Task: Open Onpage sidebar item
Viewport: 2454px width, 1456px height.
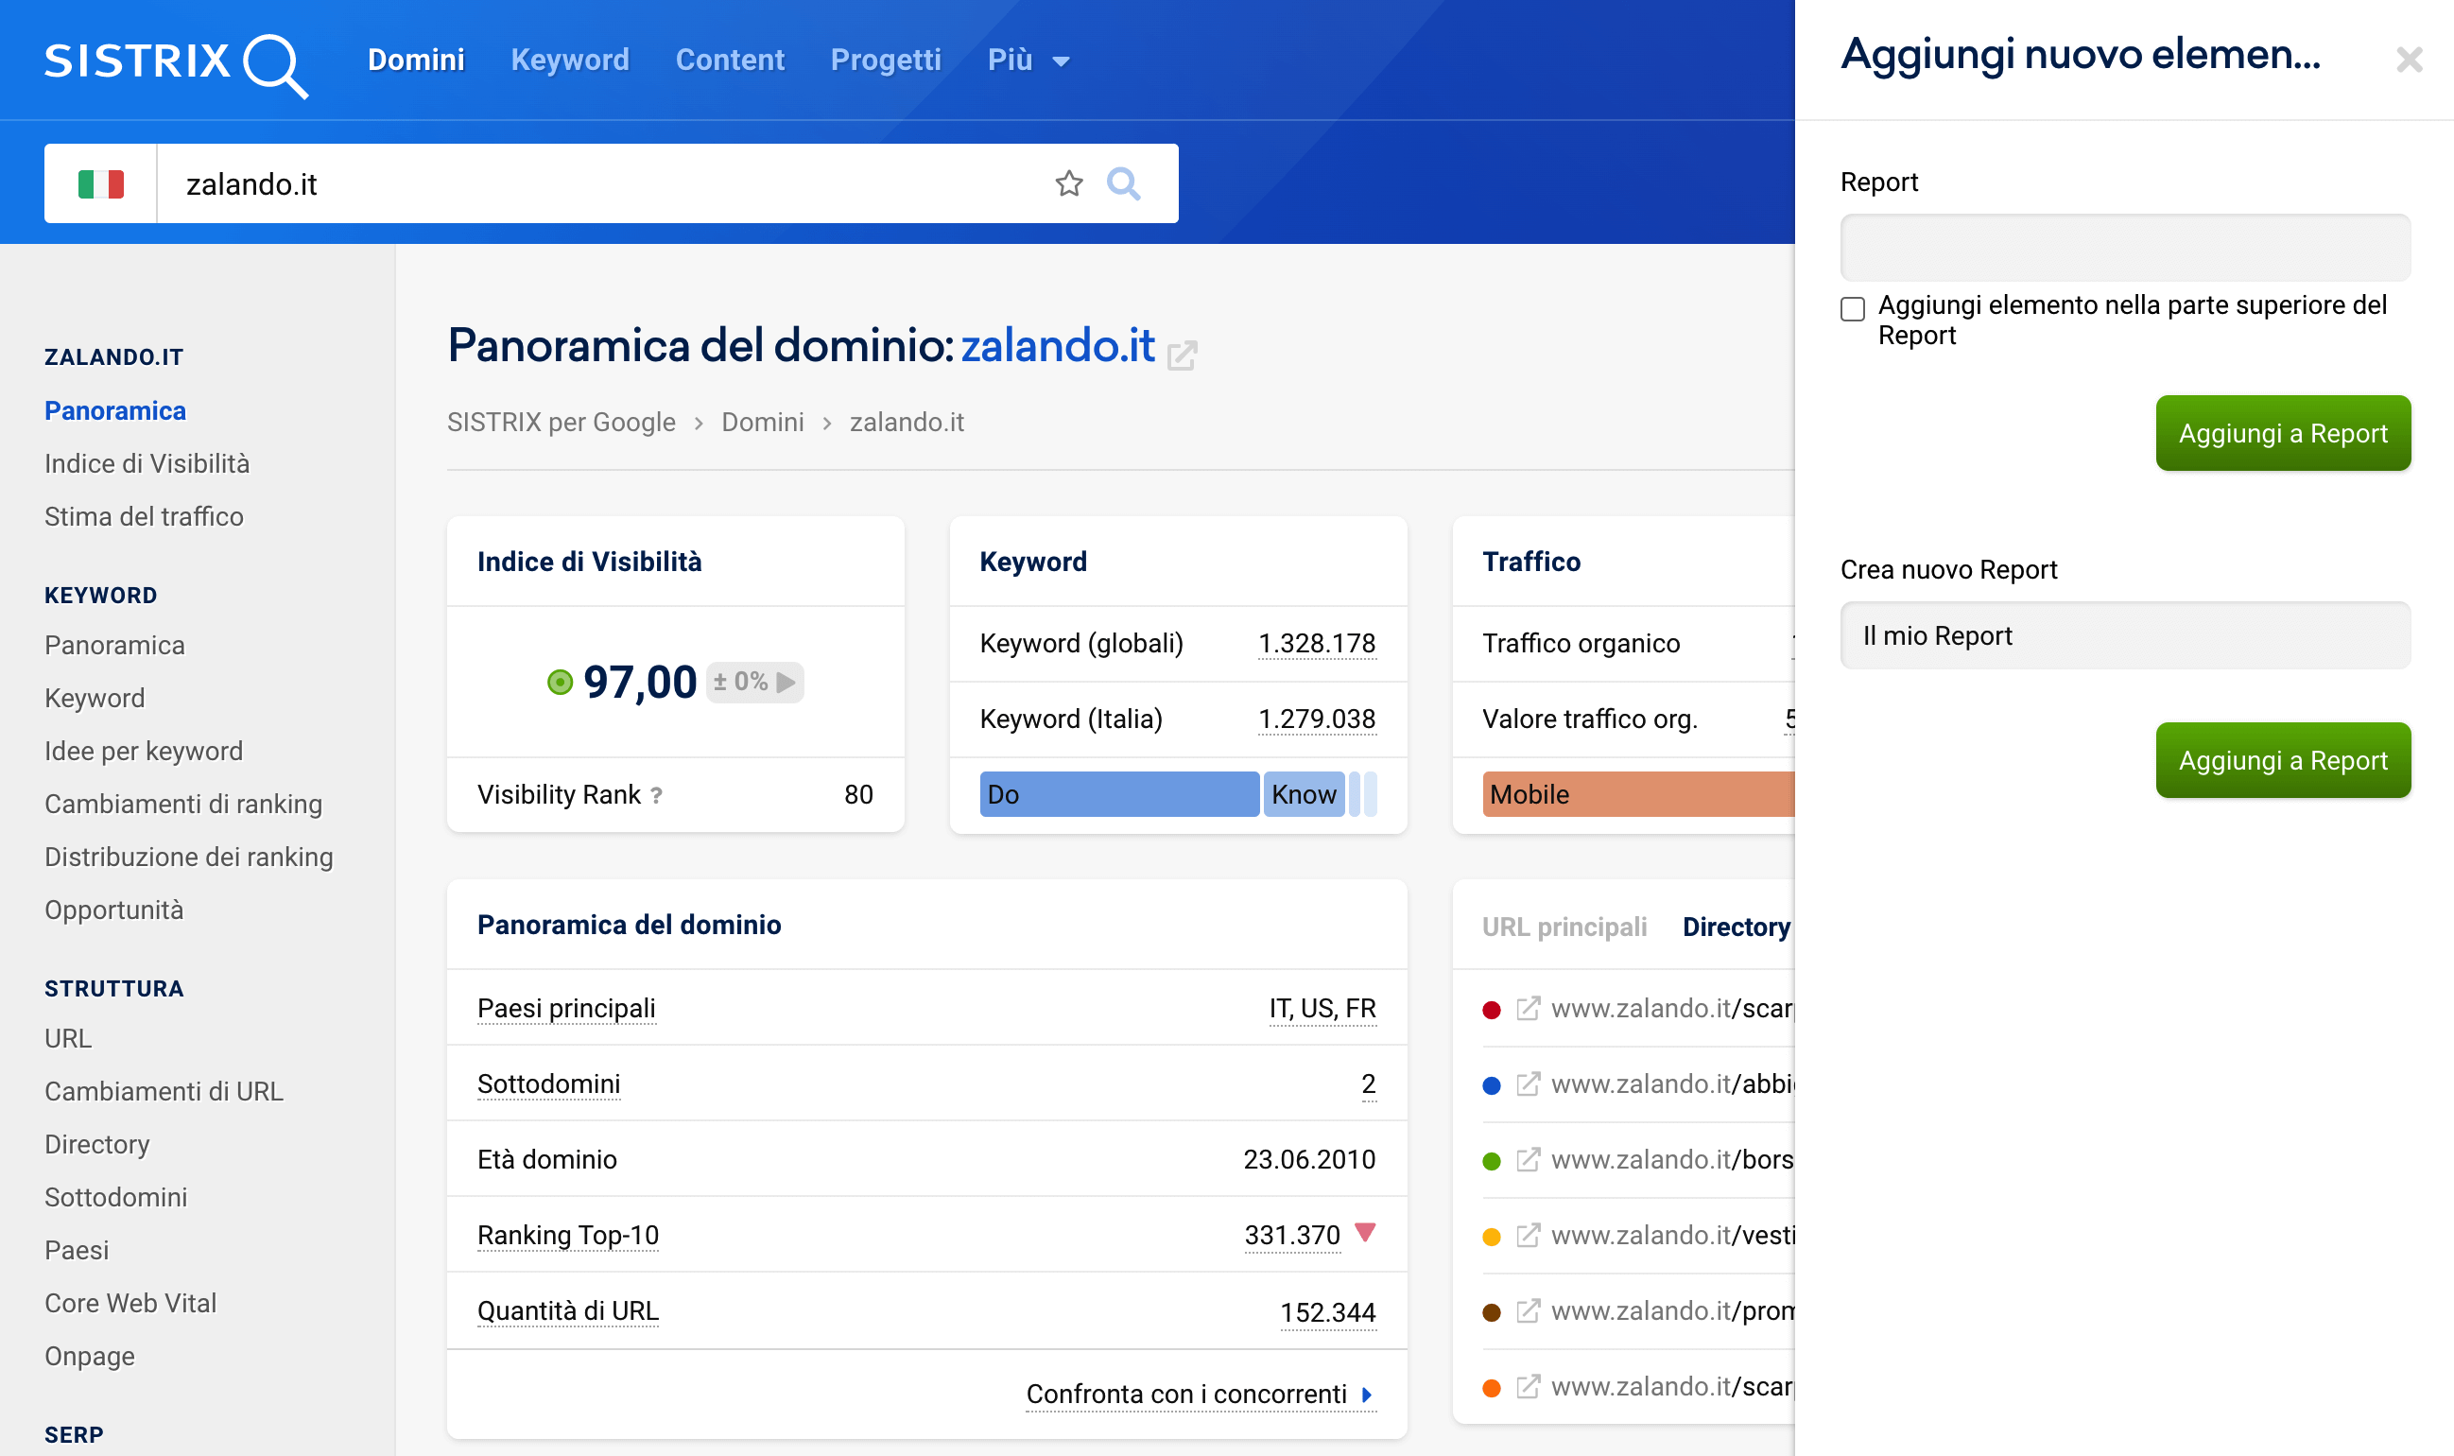Action: [89, 1357]
